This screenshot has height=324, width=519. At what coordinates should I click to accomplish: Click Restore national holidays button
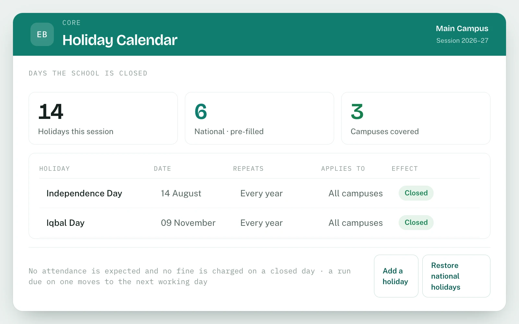pyautogui.click(x=456, y=276)
